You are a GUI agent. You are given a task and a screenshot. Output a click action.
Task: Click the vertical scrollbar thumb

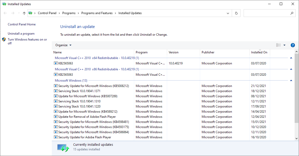pos(296,88)
